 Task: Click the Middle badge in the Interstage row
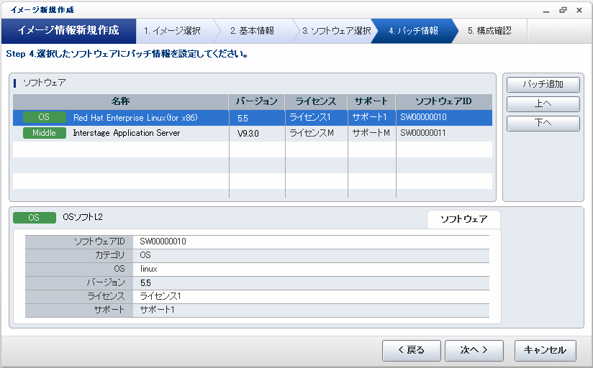[44, 133]
